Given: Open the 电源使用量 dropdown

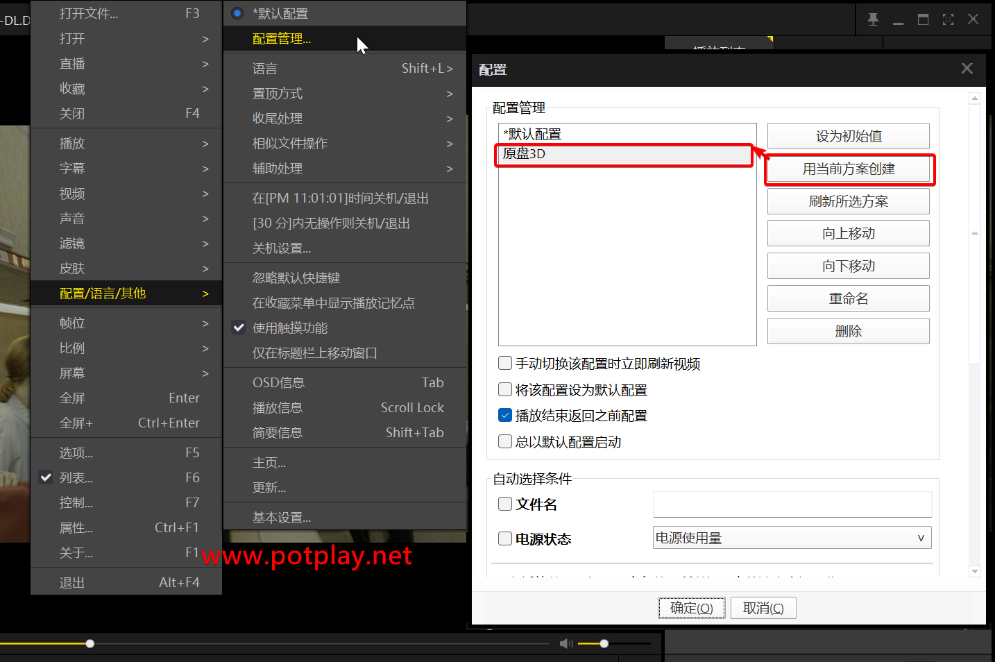Looking at the screenshot, I should coord(792,538).
